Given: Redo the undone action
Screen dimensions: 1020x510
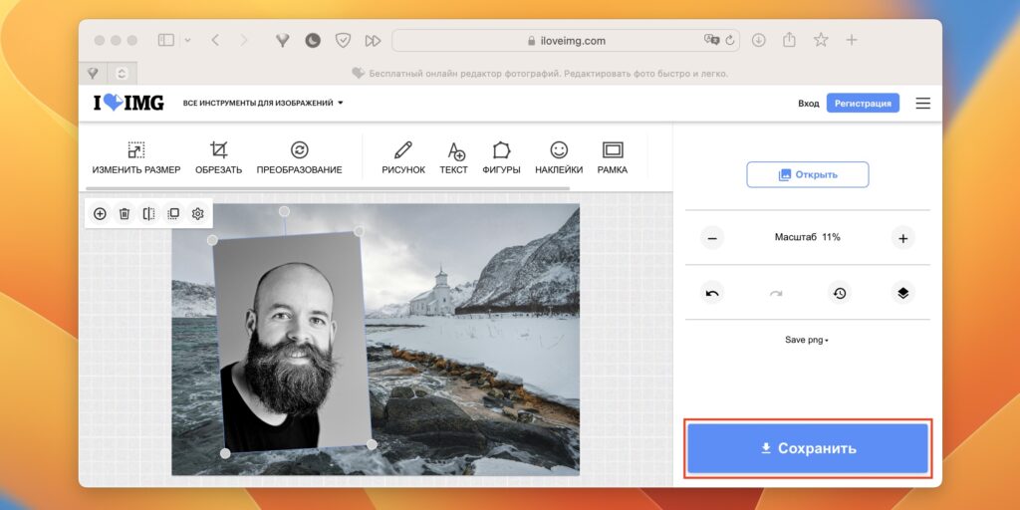Looking at the screenshot, I should 775,294.
